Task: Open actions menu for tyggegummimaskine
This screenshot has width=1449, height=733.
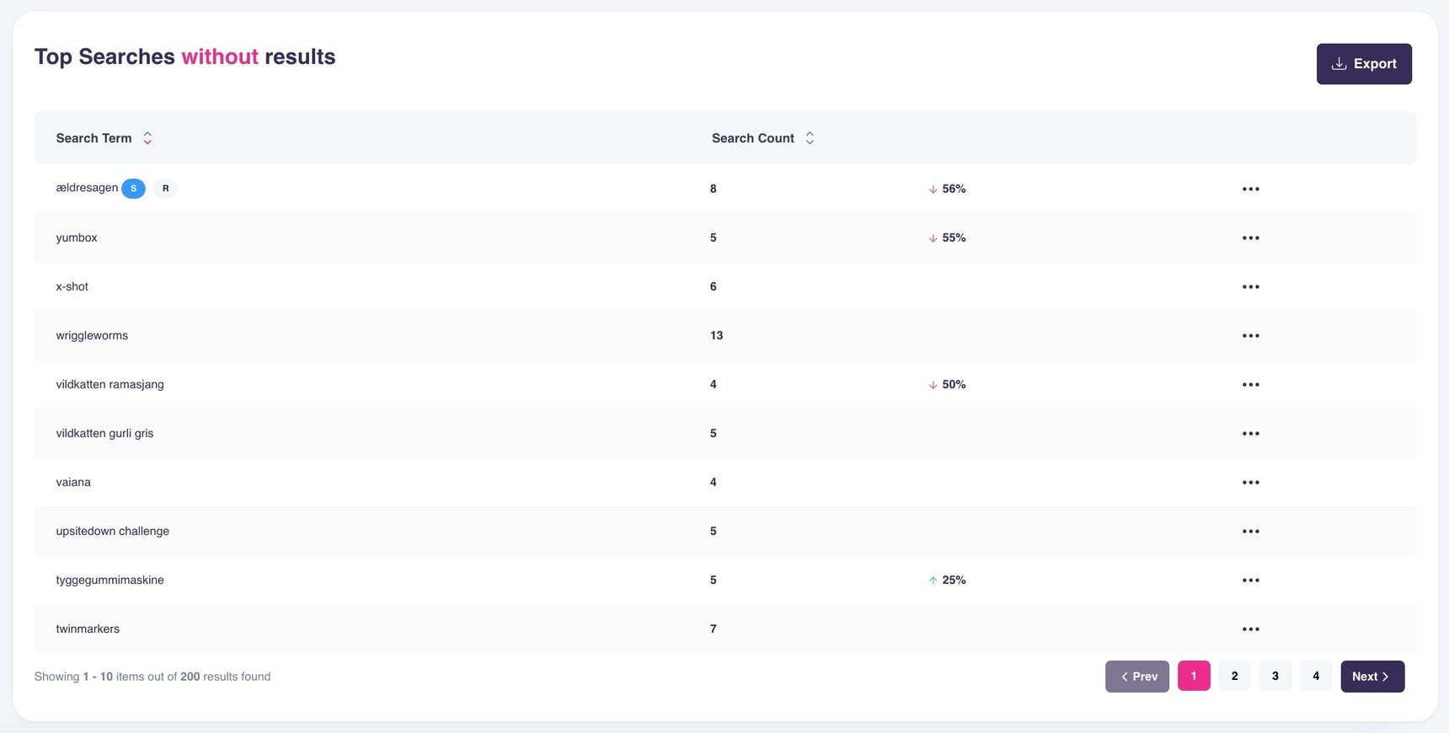Action: pos(1250,580)
